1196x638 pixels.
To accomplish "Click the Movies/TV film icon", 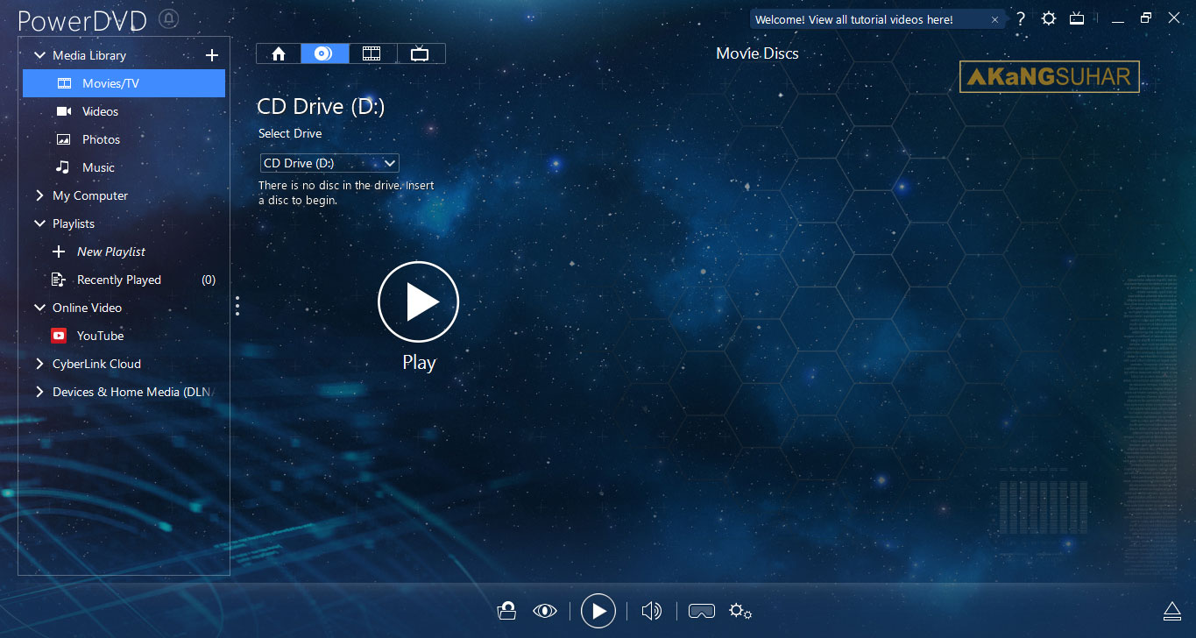I will click(64, 83).
